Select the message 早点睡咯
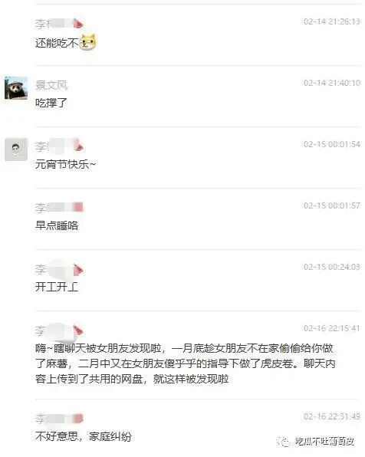The width and height of the screenshot is (365, 457). pyautogui.click(x=57, y=225)
